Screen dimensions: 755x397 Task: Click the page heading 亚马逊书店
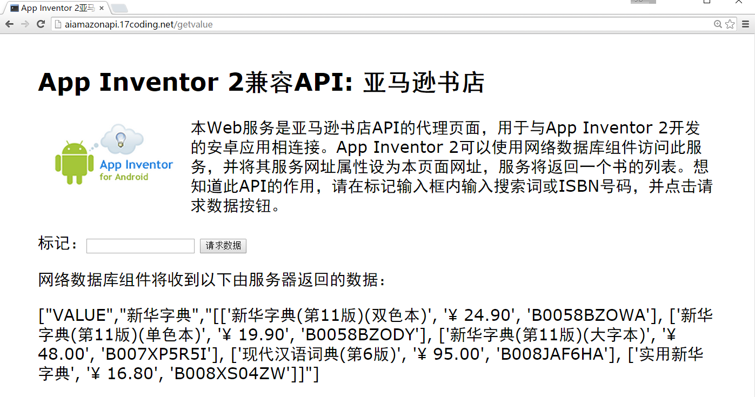[424, 83]
